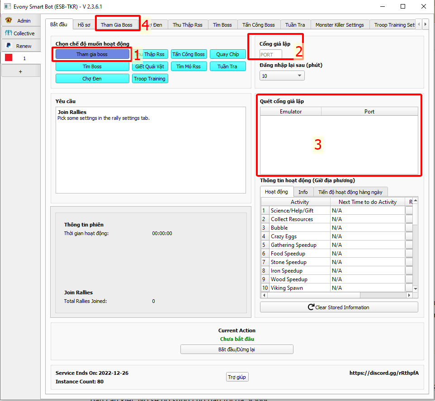
Task: Toggle the Tấn Công Boss mode button
Action: 189,54
